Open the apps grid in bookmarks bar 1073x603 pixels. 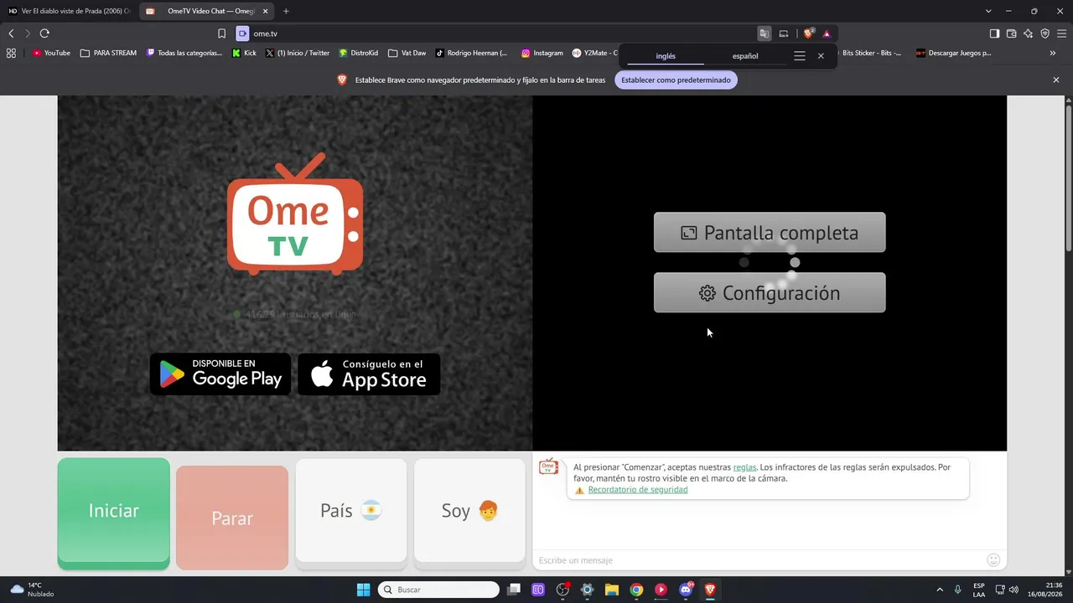click(11, 53)
